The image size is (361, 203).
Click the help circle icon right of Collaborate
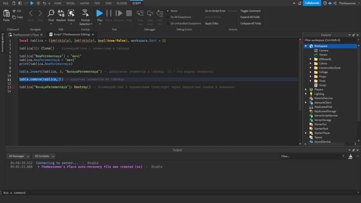(x=325, y=3)
